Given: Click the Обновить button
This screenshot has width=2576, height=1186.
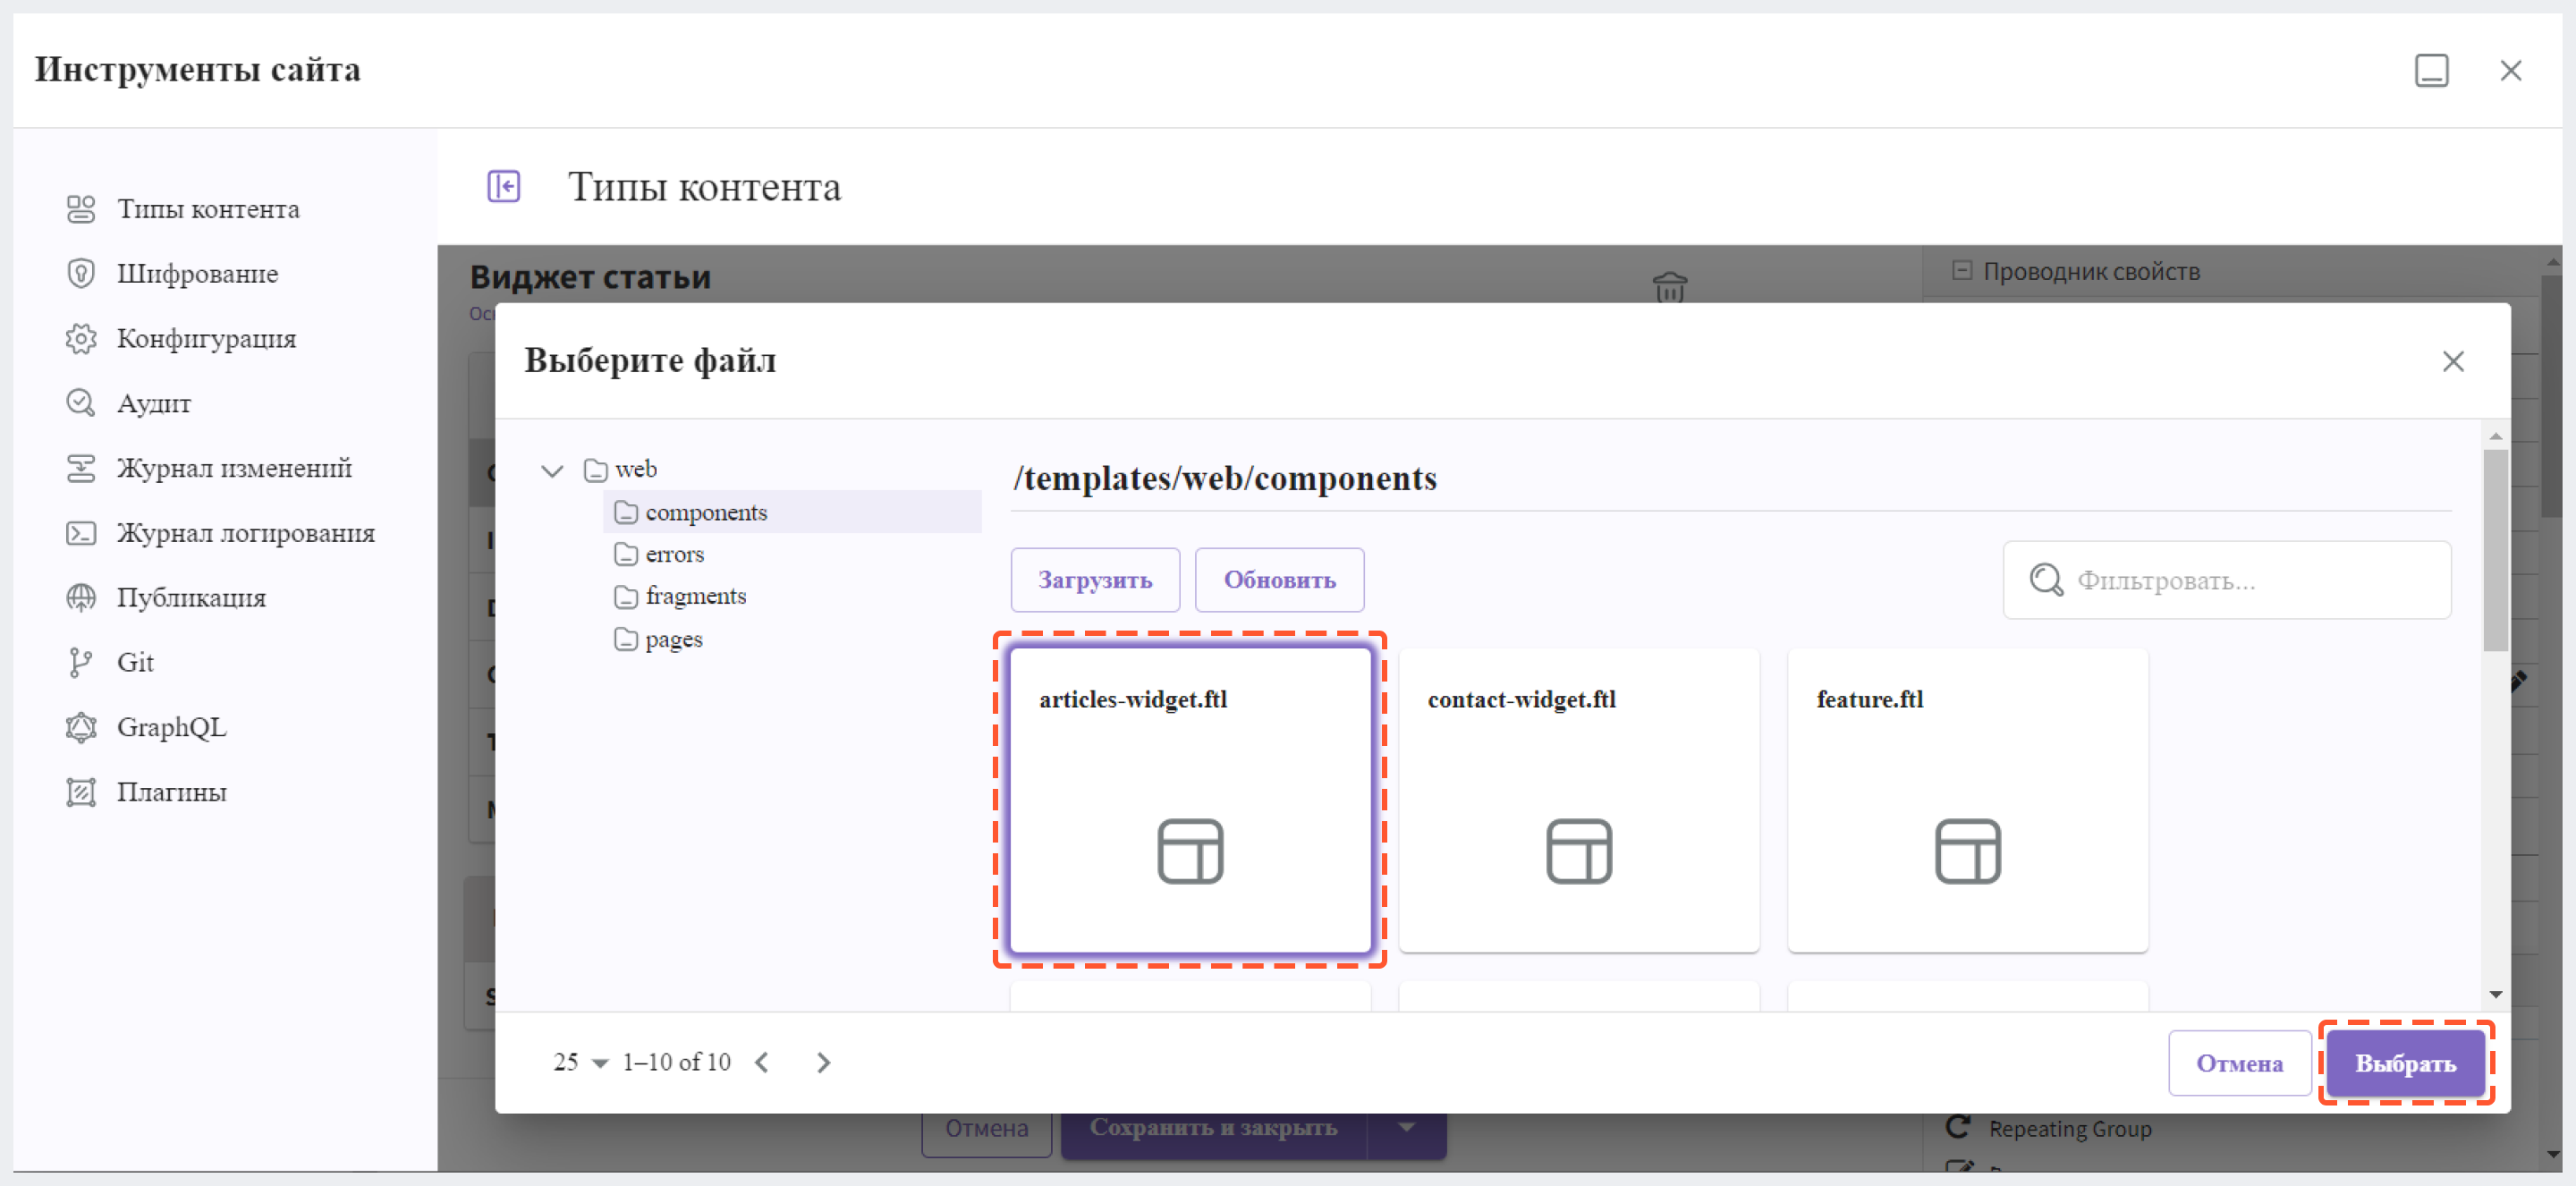Looking at the screenshot, I should 1279,580.
